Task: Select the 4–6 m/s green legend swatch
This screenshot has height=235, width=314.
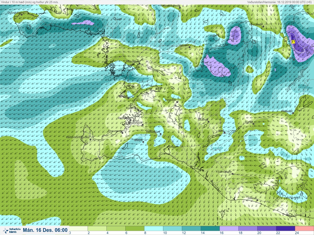Action: pyautogui.click(x=116, y=228)
